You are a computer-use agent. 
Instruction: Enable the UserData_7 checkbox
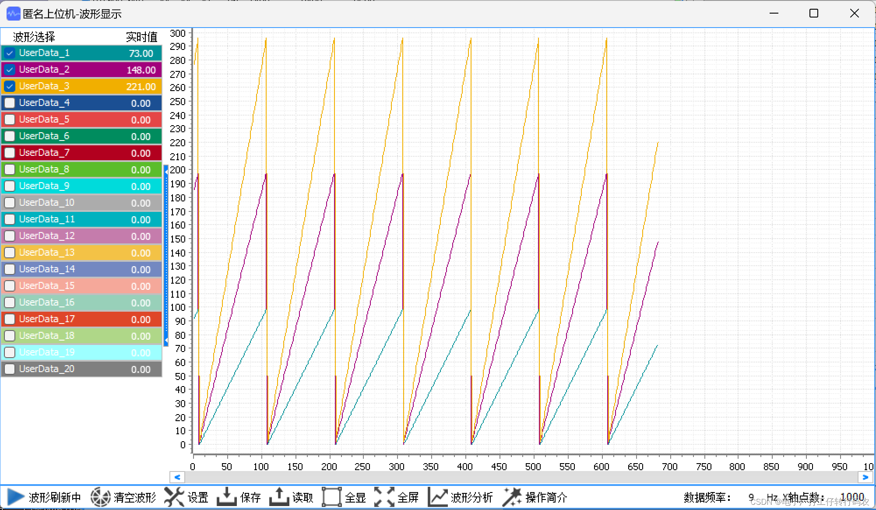coord(10,153)
